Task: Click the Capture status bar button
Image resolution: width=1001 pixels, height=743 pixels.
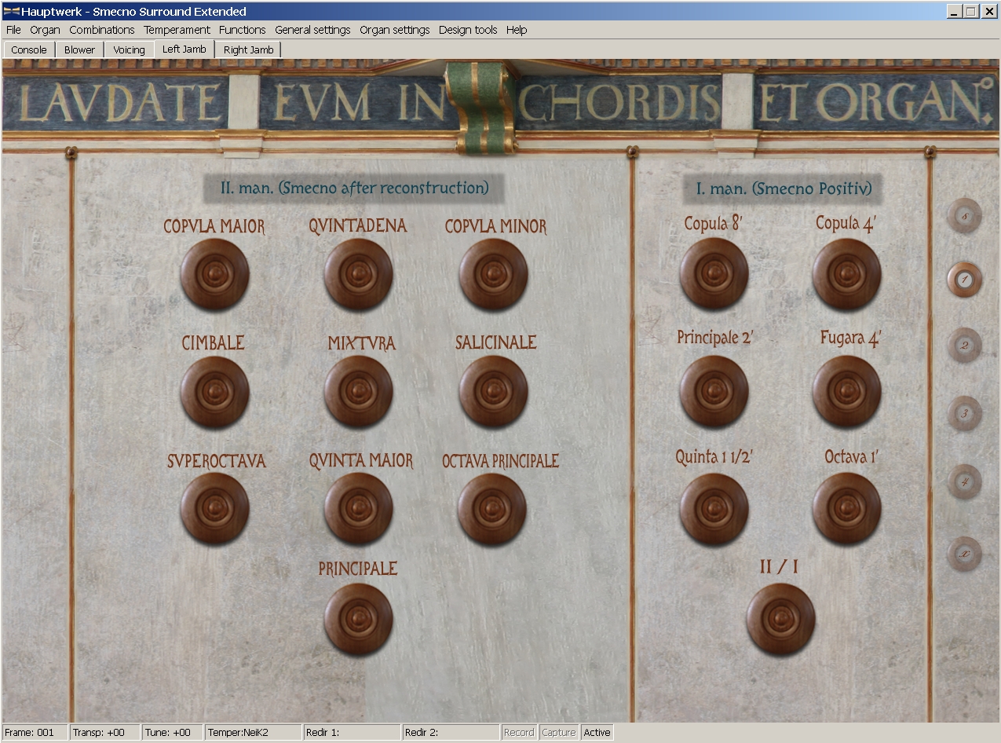Action: pyautogui.click(x=559, y=732)
